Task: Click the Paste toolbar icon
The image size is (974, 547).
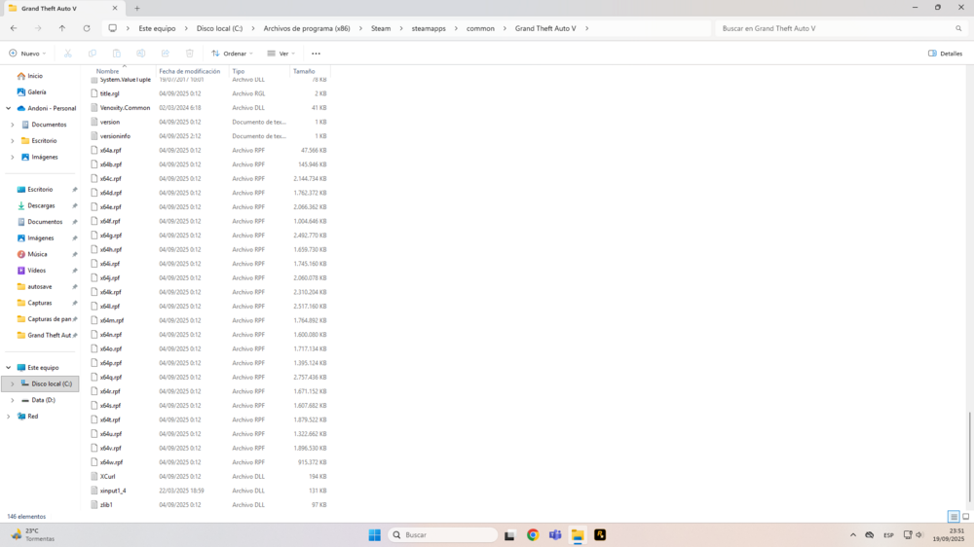Action: [116, 54]
